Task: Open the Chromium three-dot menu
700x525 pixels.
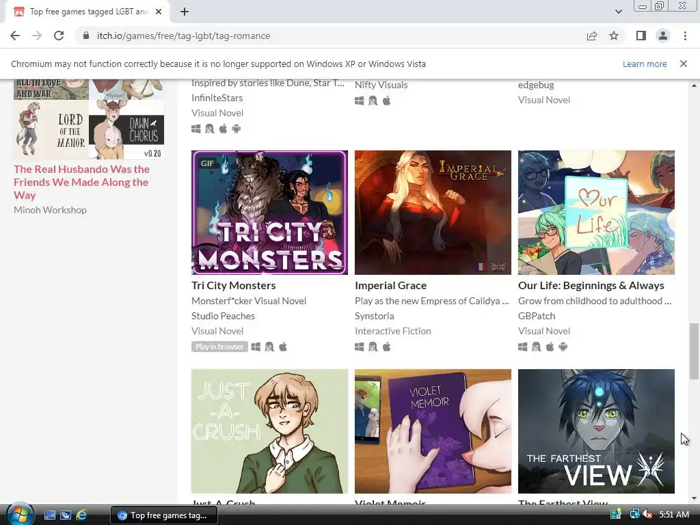Action: (685, 36)
